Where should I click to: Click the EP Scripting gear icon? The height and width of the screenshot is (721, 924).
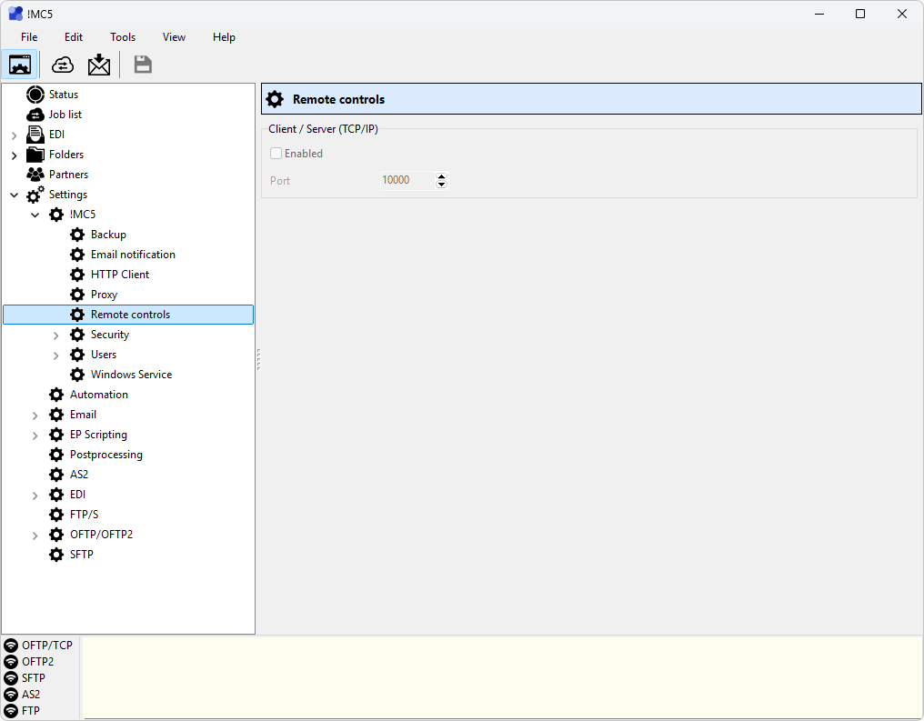click(x=56, y=435)
